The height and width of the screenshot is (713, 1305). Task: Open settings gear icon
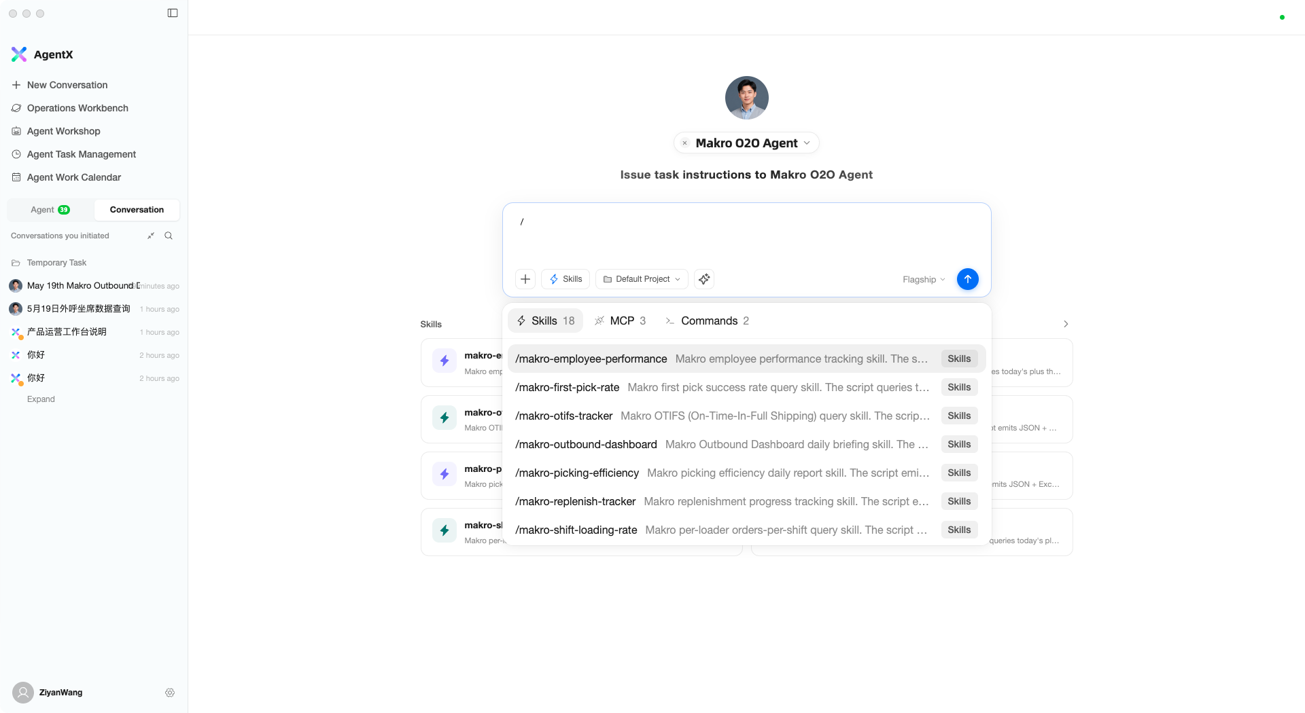pos(170,693)
